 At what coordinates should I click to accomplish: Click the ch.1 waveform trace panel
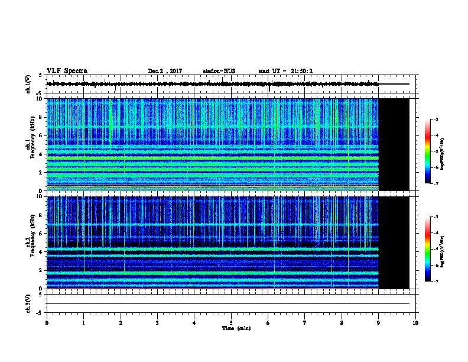point(232,84)
